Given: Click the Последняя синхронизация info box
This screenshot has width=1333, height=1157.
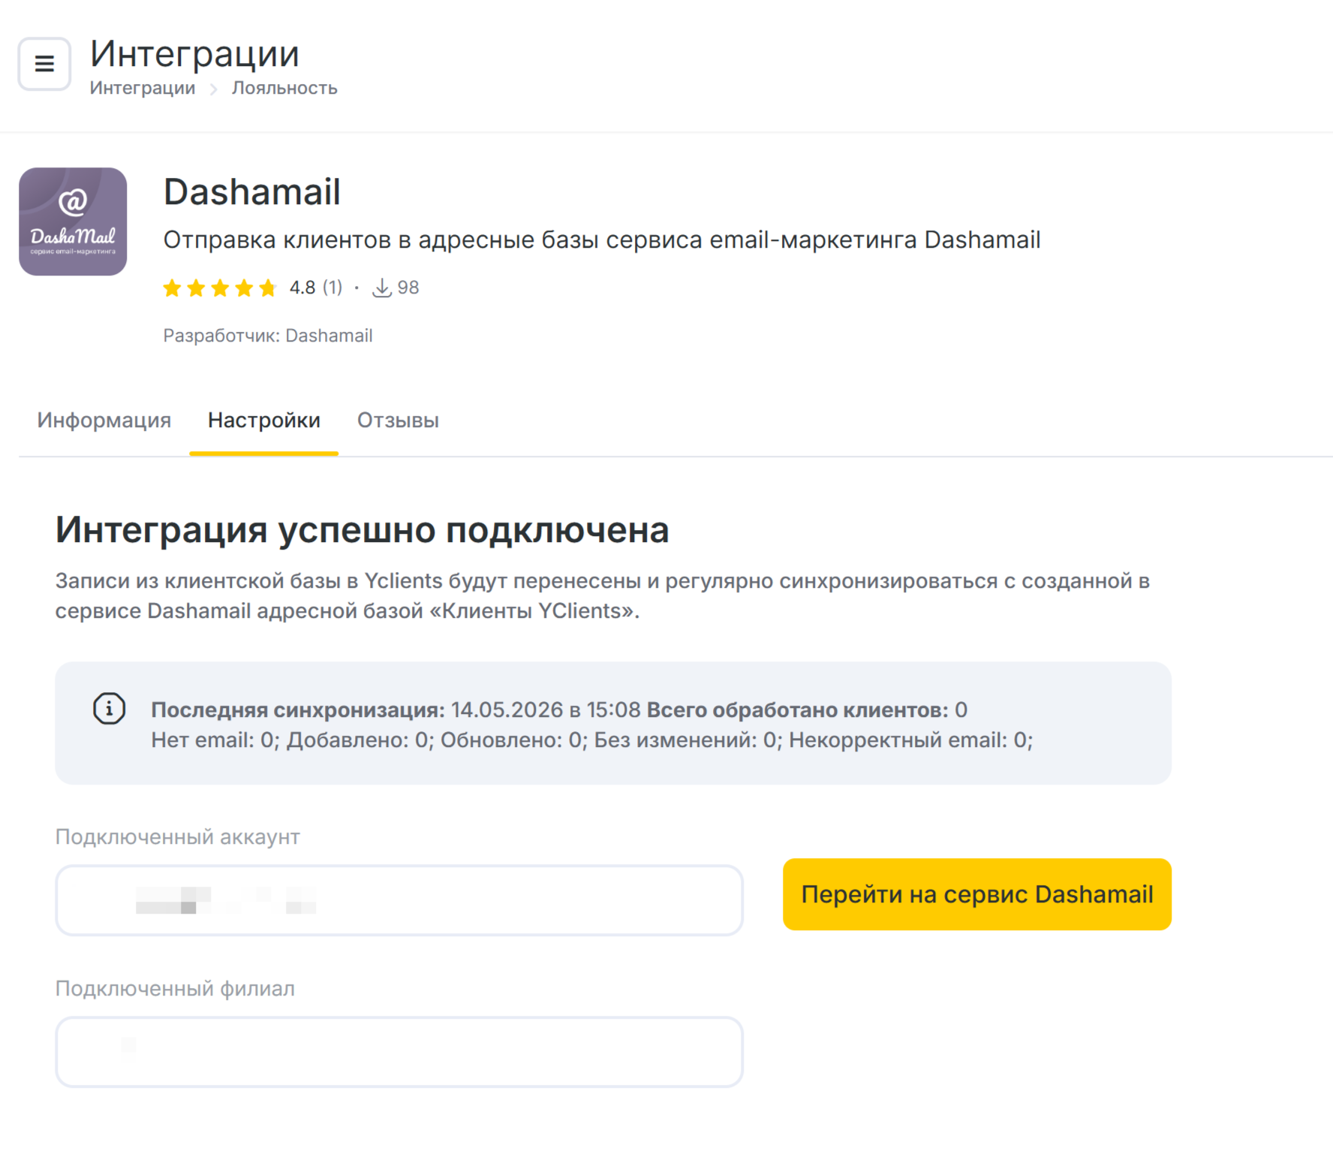Looking at the screenshot, I should pyautogui.click(x=613, y=723).
